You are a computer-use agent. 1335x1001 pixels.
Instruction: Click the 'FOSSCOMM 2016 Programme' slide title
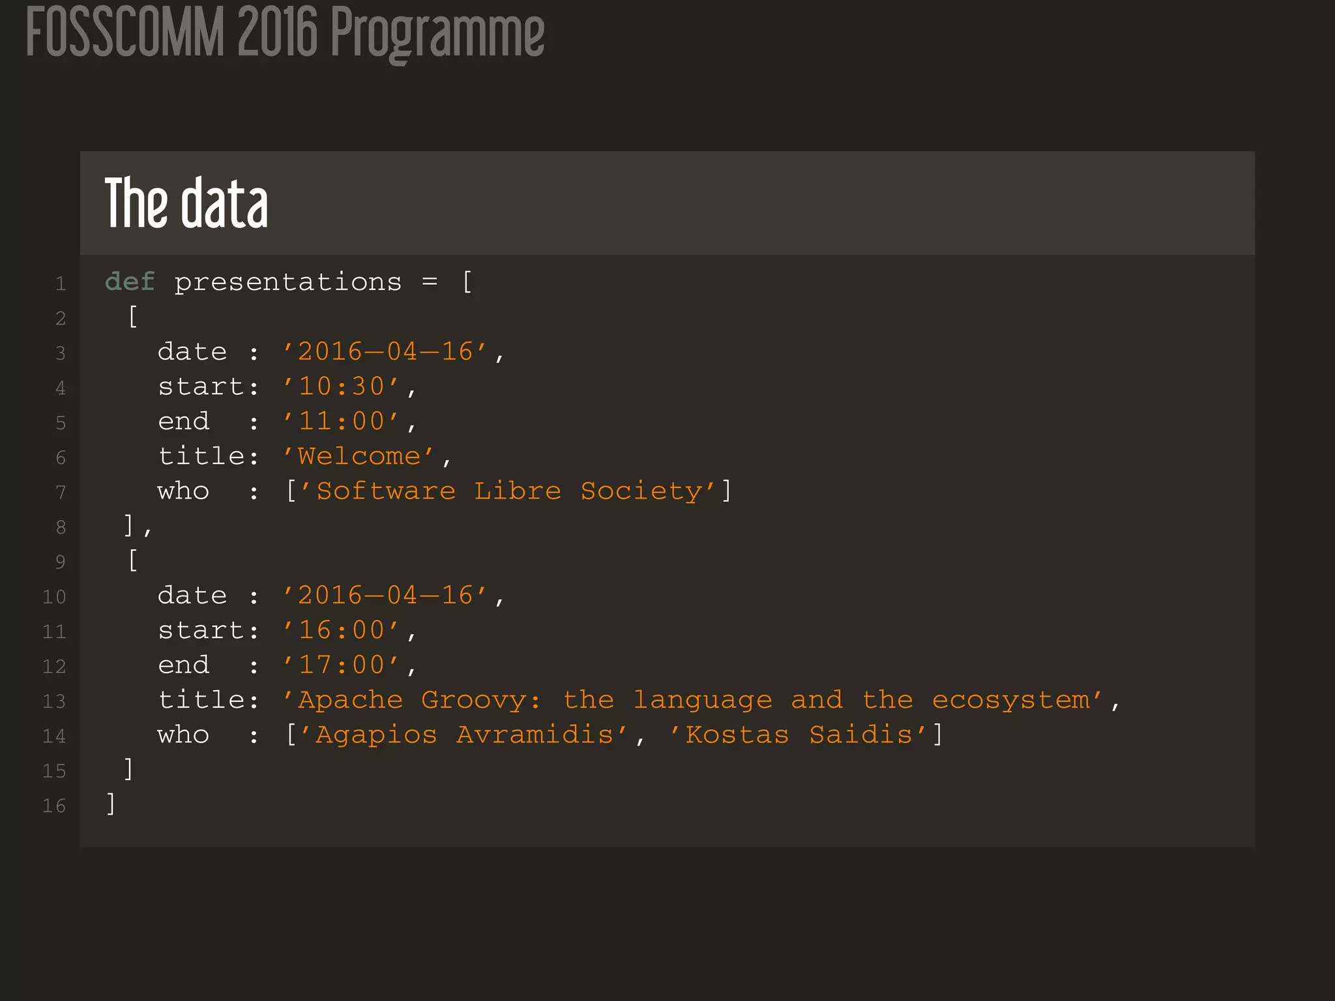pyautogui.click(x=285, y=34)
